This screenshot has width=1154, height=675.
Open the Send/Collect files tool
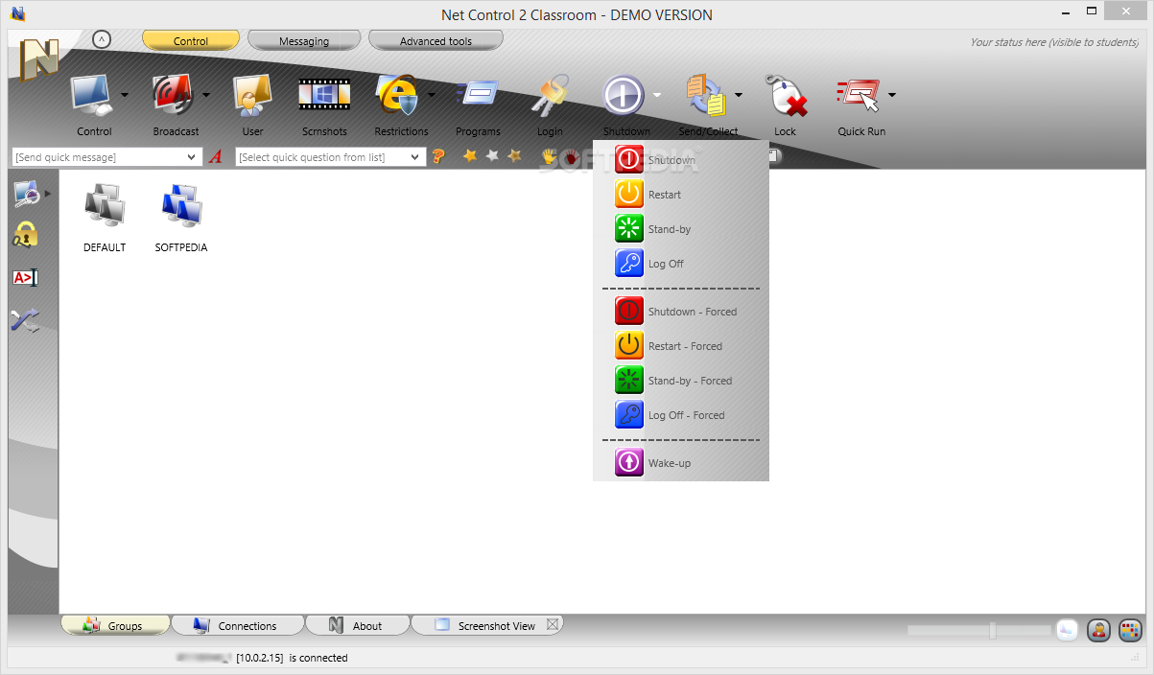click(707, 96)
